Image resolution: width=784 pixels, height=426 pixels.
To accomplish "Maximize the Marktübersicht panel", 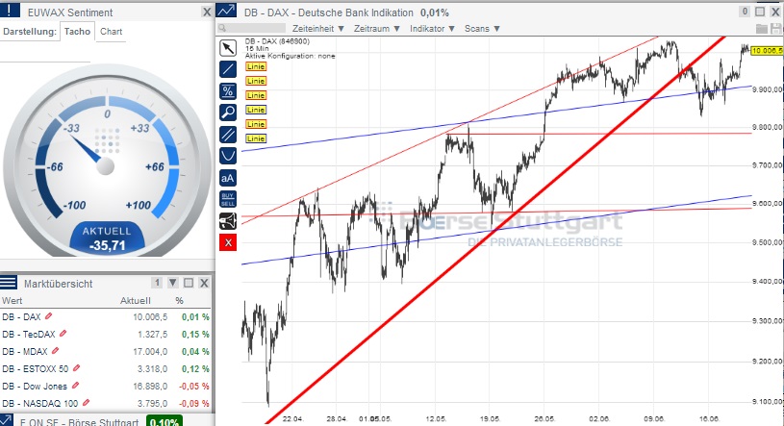I will coord(189,283).
